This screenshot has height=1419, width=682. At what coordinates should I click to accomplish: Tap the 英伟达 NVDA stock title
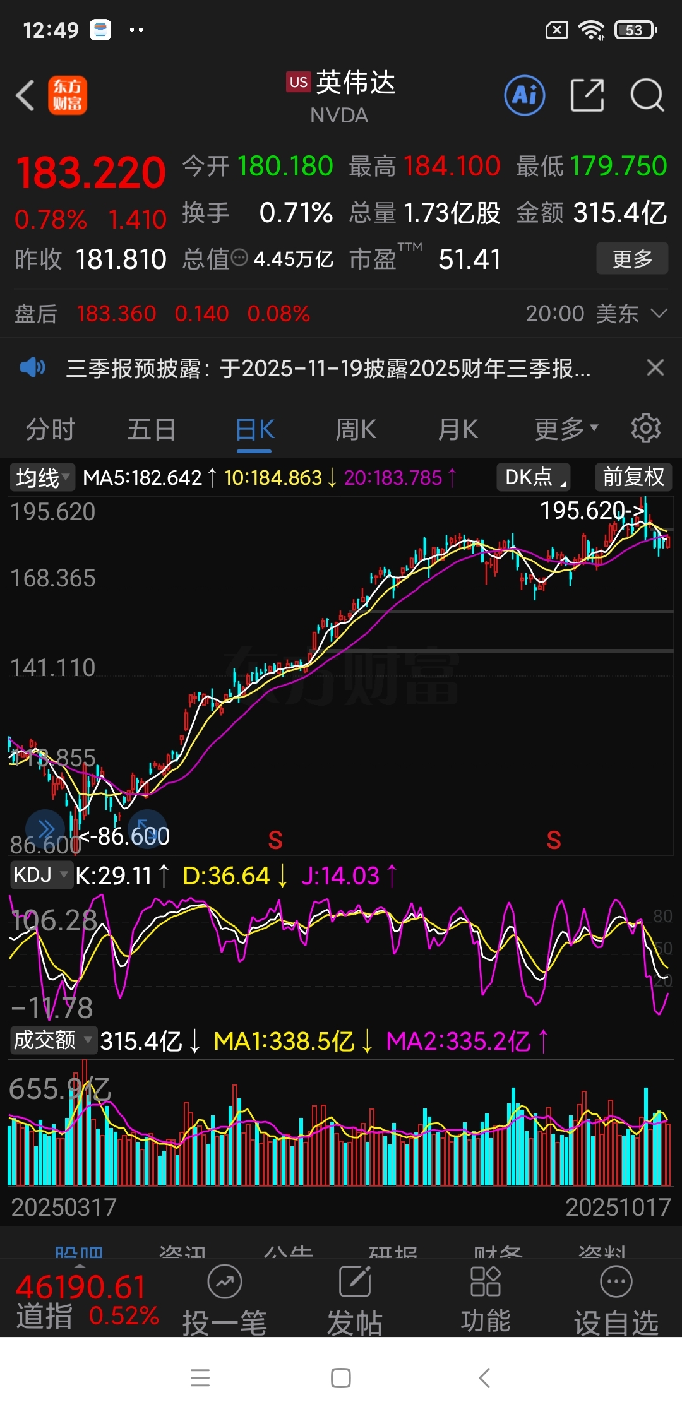point(341,97)
